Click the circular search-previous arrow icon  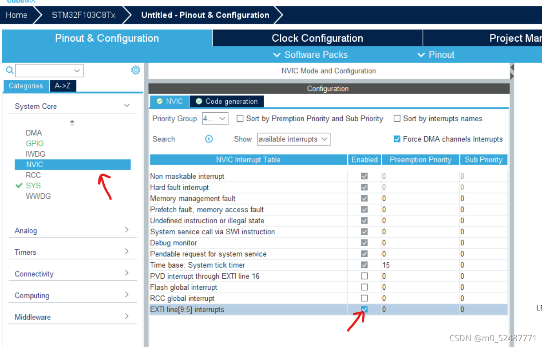click(209, 139)
